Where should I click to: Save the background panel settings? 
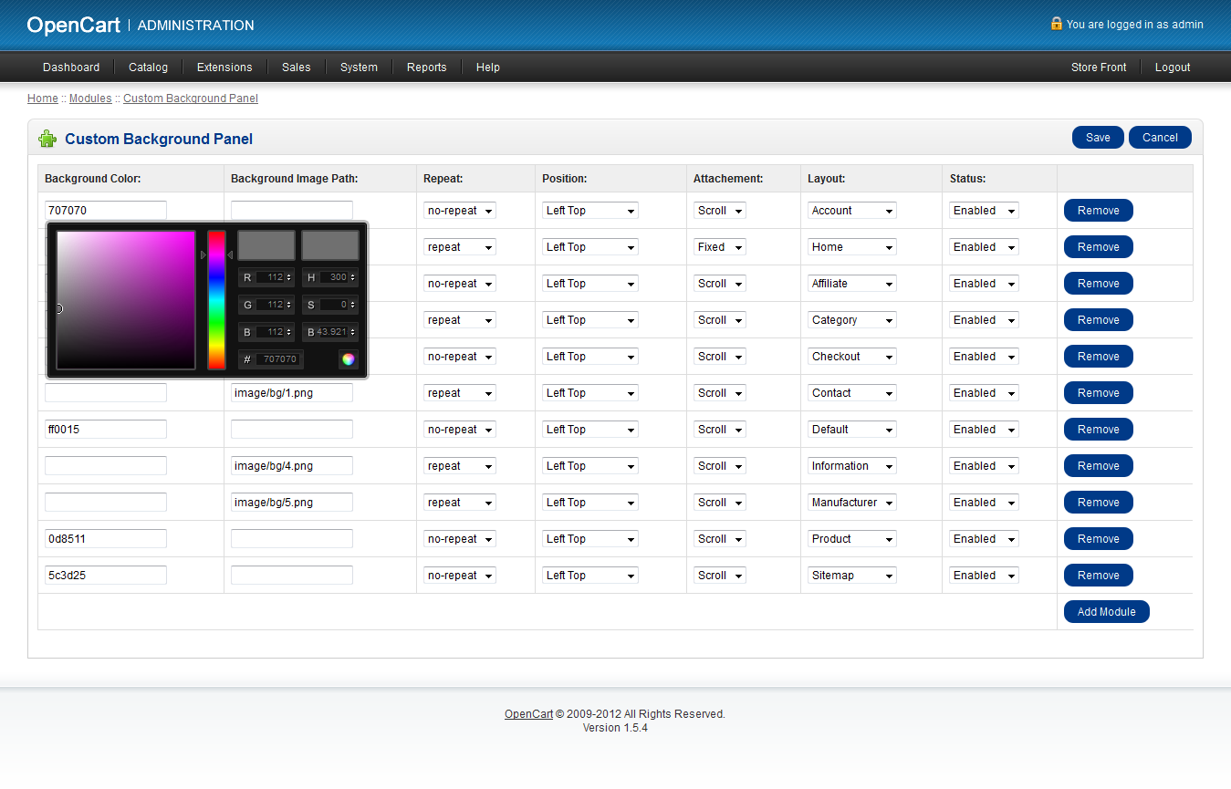pos(1098,138)
